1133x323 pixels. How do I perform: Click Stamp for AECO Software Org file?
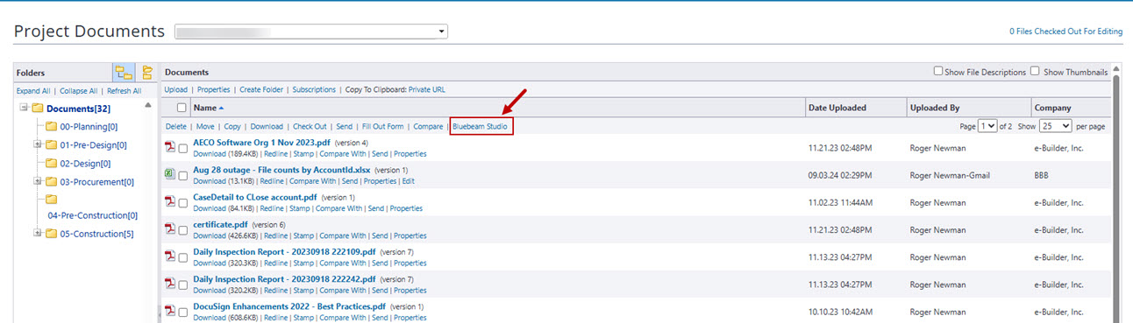tap(303, 154)
